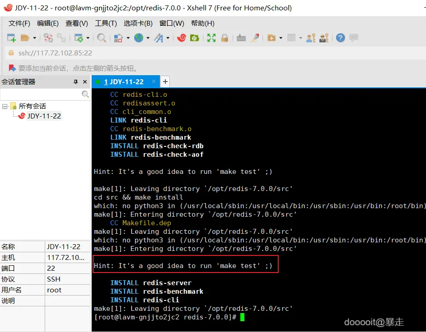Click the globe encoding icon

point(139,38)
